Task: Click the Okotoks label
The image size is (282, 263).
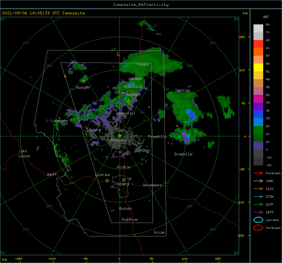Action: pyautogui.click(x=125, y=209)
